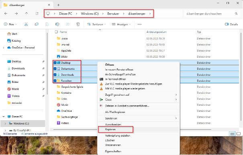Go up one folder with Up arrow

point(27,14)
